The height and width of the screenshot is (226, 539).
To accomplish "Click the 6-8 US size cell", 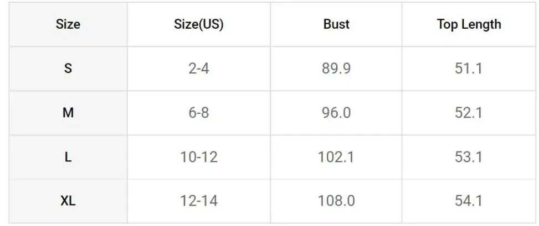I will 199,113.
